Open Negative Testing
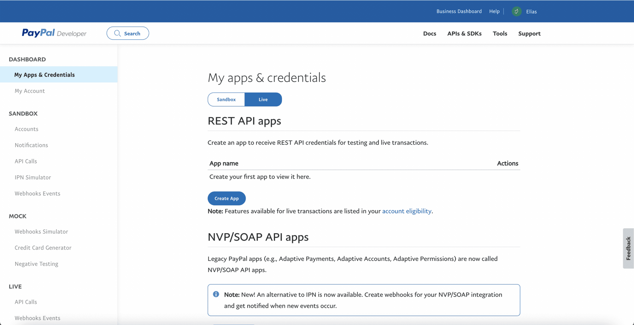The width and height of the screenshot is (634, 325). (37, 264)
